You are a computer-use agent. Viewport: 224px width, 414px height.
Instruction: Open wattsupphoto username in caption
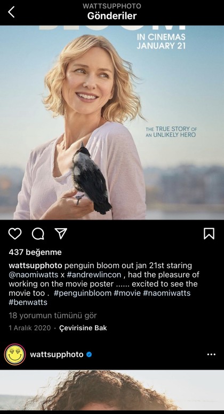point(35,265)
